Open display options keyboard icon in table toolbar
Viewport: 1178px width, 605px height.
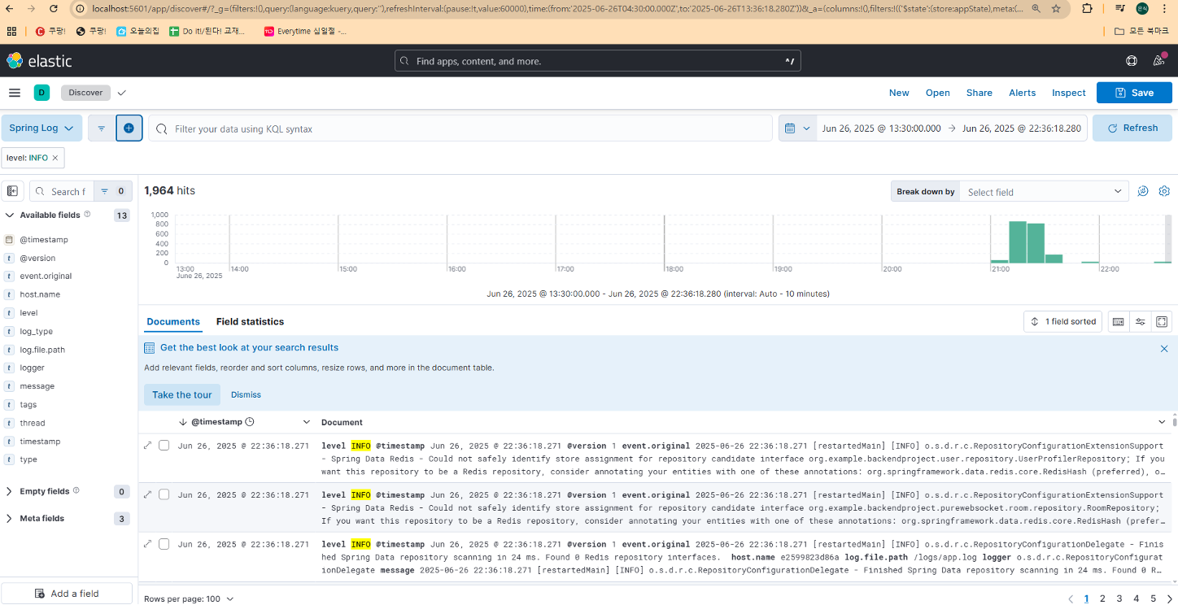(1119, 322)
